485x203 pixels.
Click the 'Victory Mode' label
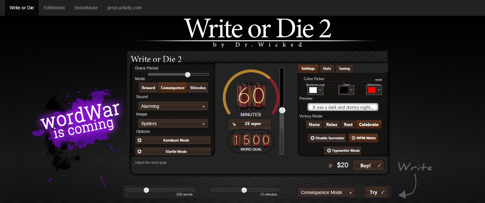[x=311, y=116]
